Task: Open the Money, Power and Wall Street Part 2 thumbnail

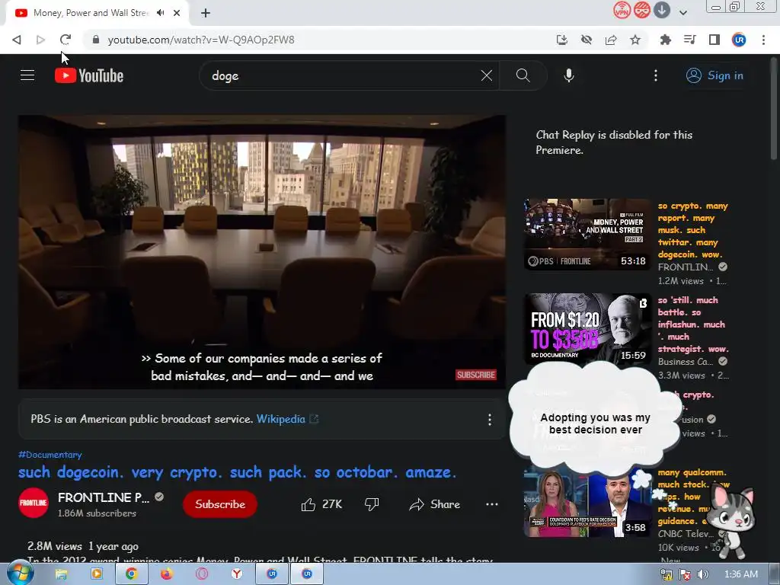Action: click(x=587, y=235)
